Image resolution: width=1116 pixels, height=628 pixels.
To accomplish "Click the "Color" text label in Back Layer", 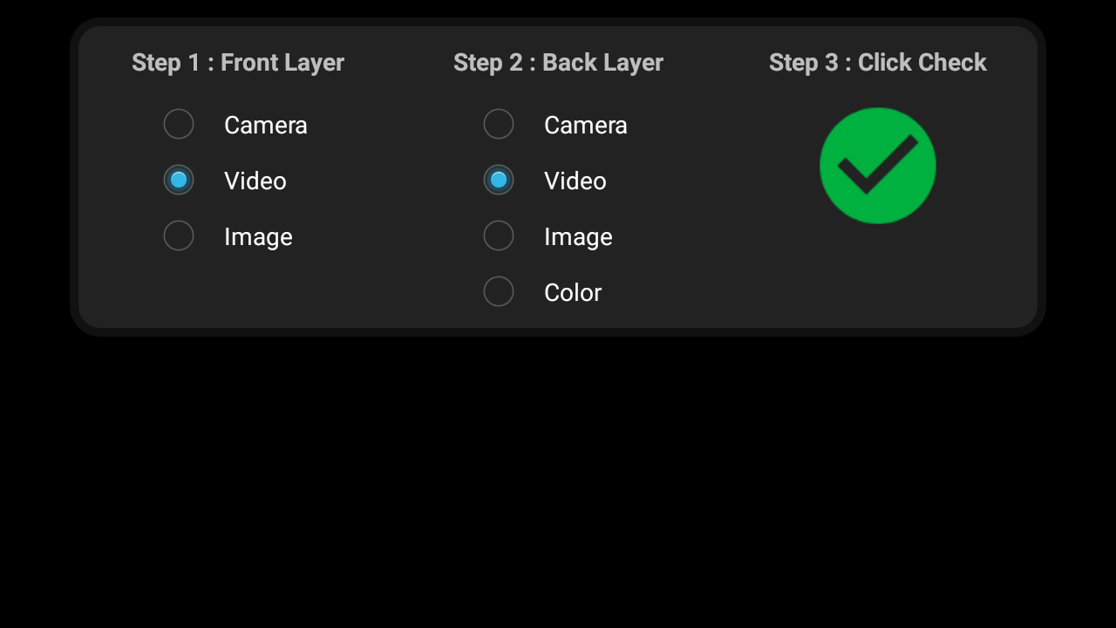I will click(573, 292).
